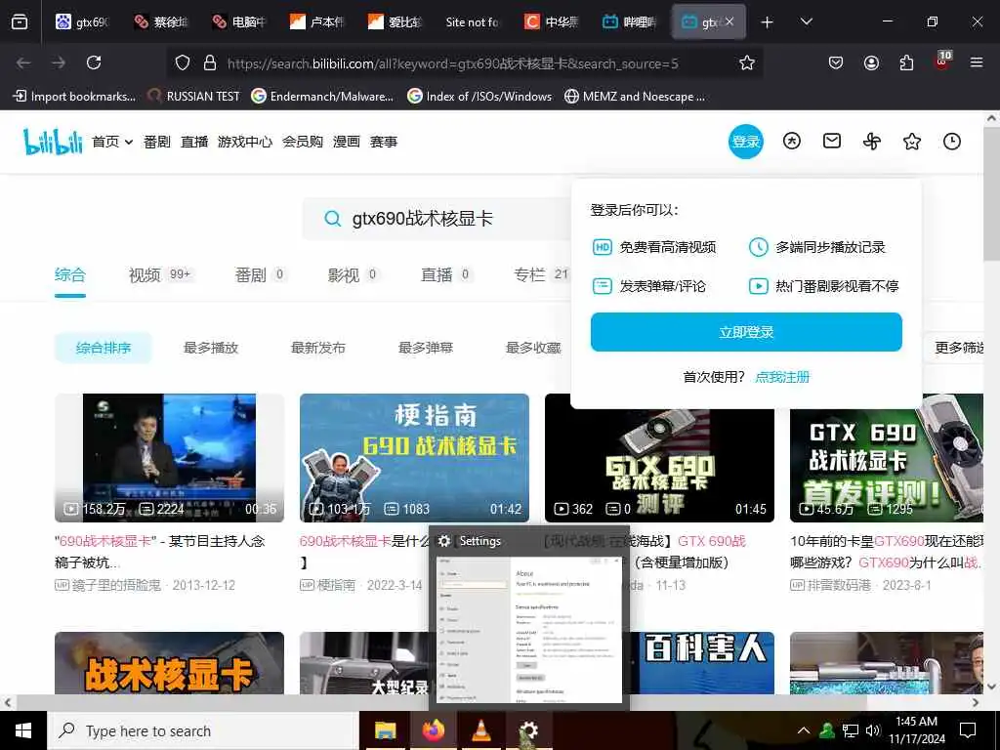
Task: Click the bilibili logo
Action: (x=53, y=142)
